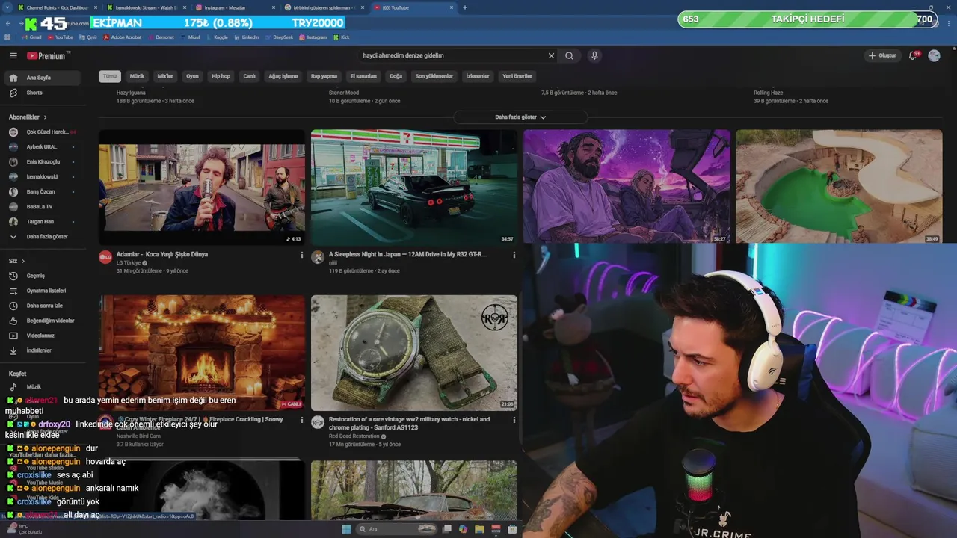Open Oynatma listeleri playlists
957x538 pixels.
[x=45, y=291]
